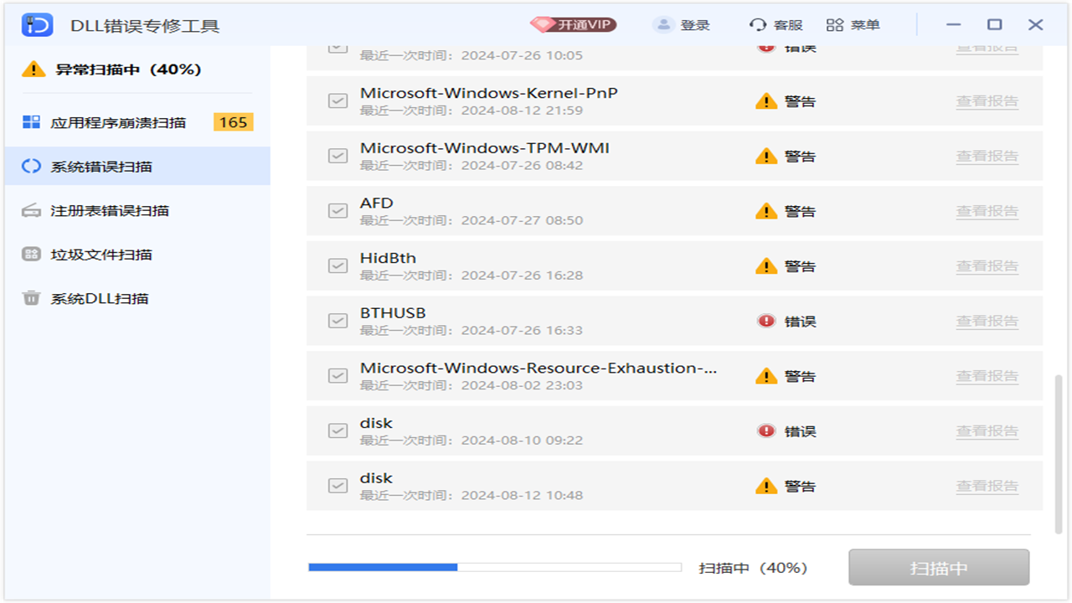Click 查看报告 in the AFD row

987,211
